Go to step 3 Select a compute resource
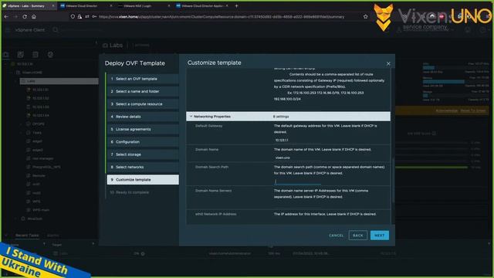The width and height of the screenshot is (494, 278). click(x=143, y=104)
